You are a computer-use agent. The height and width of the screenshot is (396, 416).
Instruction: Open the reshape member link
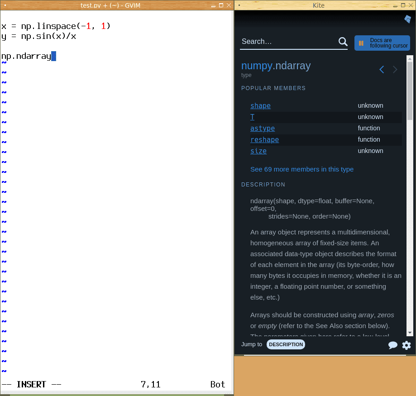[264, 140]
